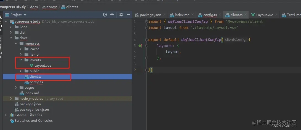Close the client.ts tab
This screenshot has height=130, width=301.
(x=246, y=15)
